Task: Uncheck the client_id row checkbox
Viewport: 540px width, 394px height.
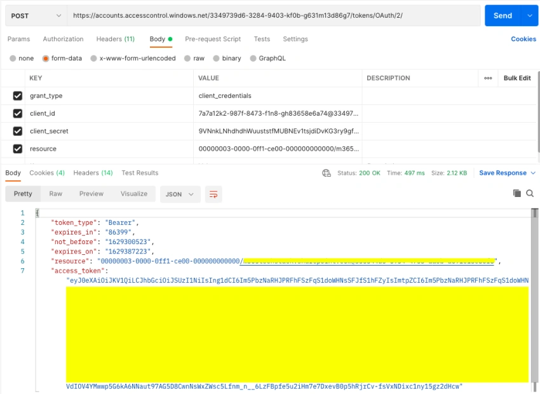Action: [x=18, y=113]
